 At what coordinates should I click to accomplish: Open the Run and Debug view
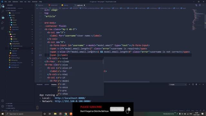pos(3,23)
